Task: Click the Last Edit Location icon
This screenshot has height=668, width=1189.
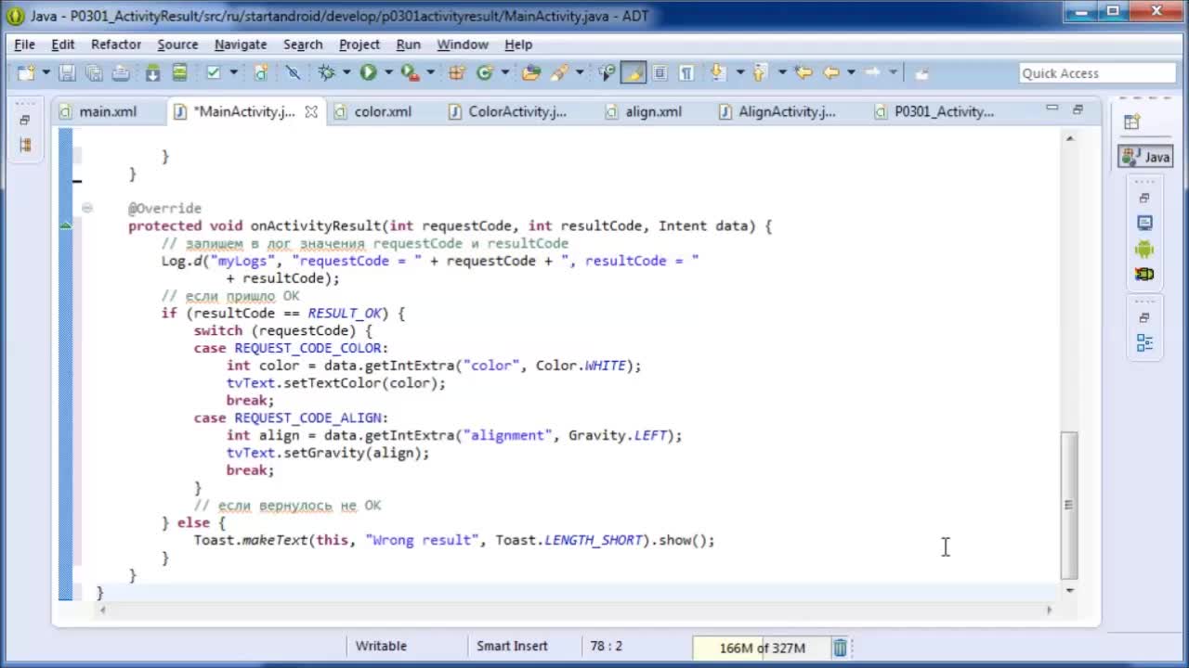Action: point(804,72)
